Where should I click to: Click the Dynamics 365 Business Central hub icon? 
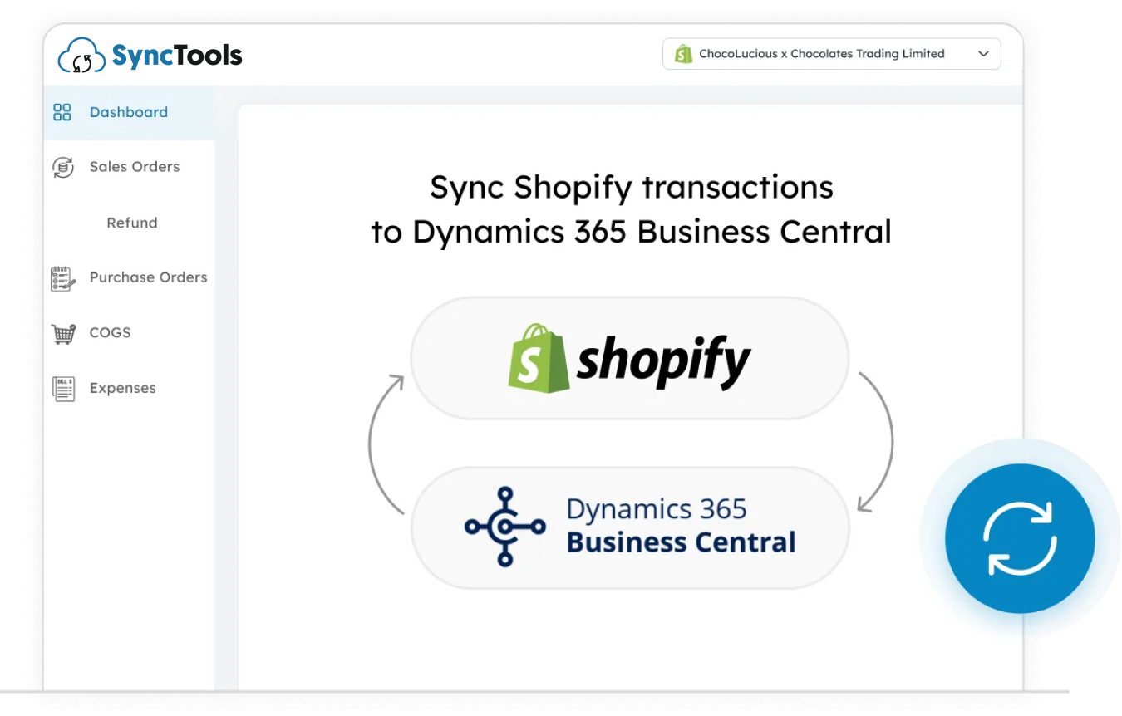pyautogui.click(x=504, y=527)
